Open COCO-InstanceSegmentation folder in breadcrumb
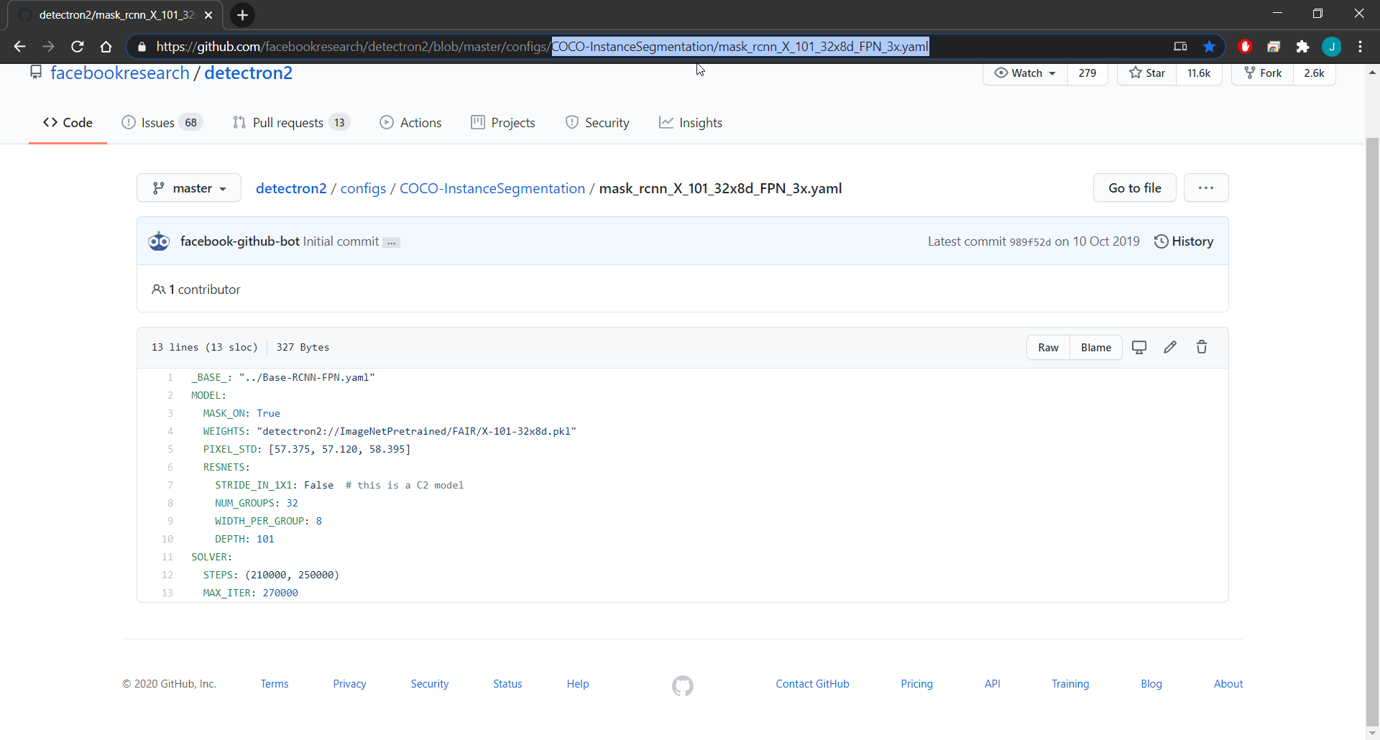The image size is (1380, 740). (492, 188)
